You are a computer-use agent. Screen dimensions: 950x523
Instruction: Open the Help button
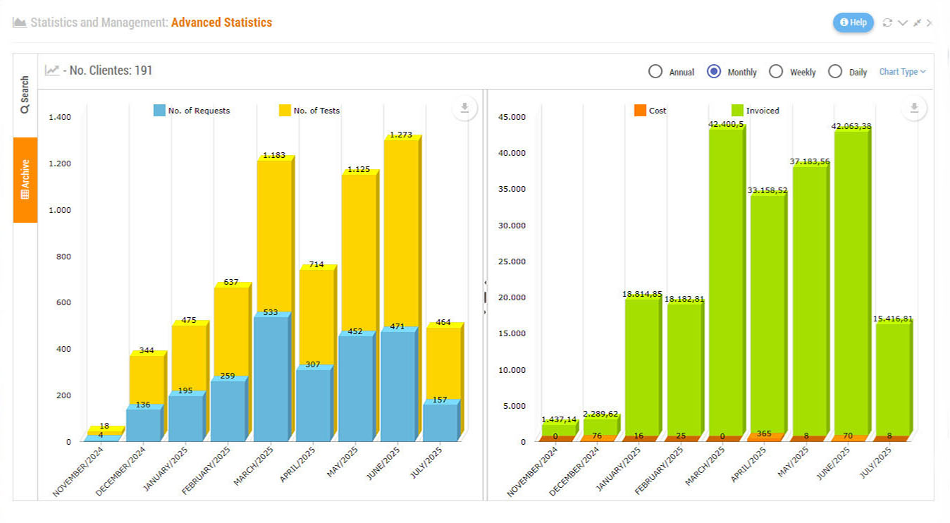pos(853,23)
